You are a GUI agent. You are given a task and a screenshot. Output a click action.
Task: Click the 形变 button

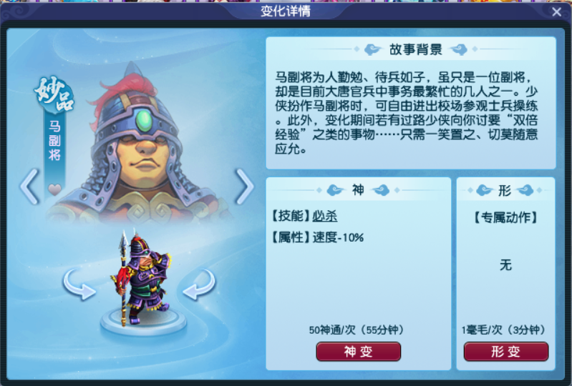click(x=505, y=352)
